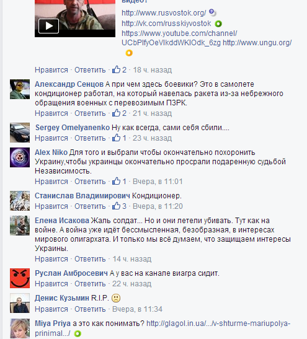Viewport: 307px width, 339px height.
Task: Open Miya Priya's glagol.in.ua link
Action: pos(162,328)
